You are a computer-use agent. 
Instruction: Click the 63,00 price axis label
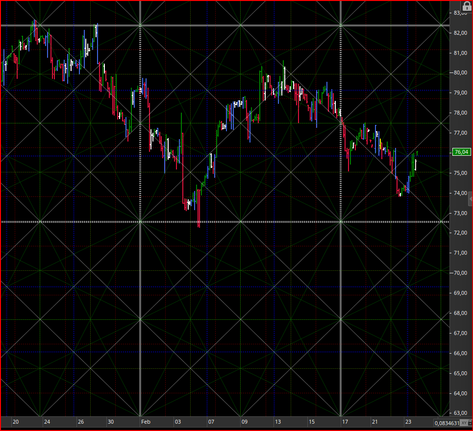point(460,413)
